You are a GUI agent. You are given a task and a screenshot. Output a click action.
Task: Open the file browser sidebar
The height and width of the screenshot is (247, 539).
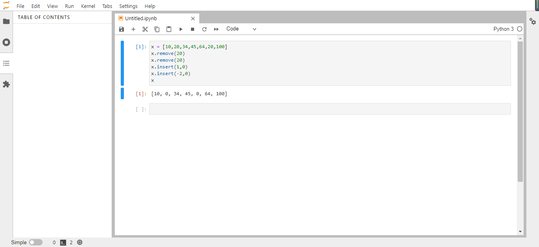6,21
